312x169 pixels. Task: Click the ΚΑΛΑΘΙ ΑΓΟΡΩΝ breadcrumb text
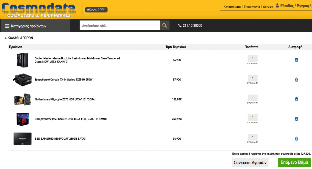coord(20,38)
